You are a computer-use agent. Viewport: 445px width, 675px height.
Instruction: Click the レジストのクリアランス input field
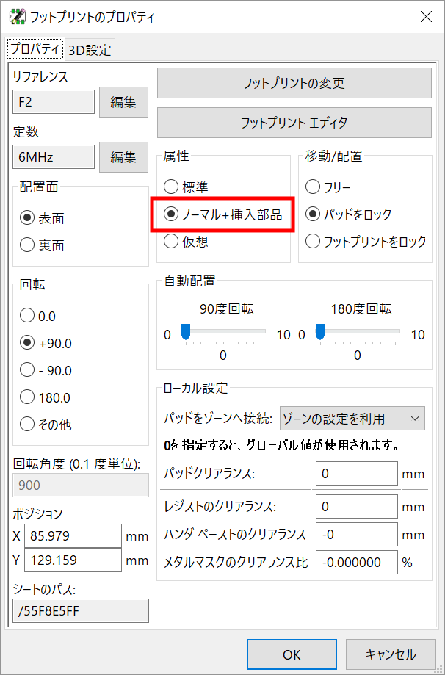(356, 506)
